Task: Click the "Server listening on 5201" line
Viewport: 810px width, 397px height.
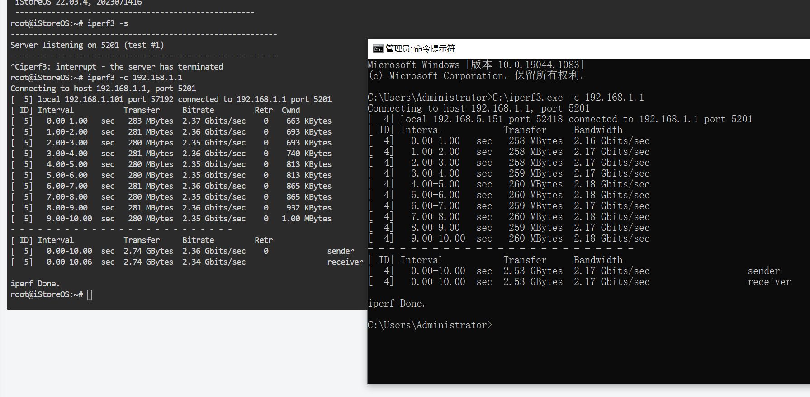Action: tap(87, 45)
